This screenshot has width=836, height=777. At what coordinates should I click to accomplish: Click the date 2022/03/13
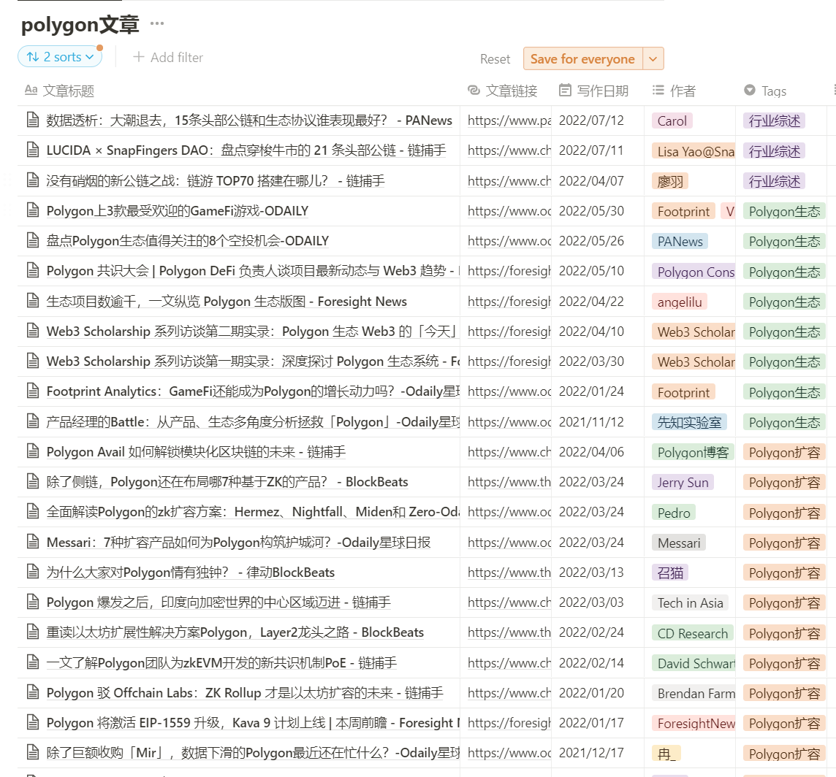point(591,573)
